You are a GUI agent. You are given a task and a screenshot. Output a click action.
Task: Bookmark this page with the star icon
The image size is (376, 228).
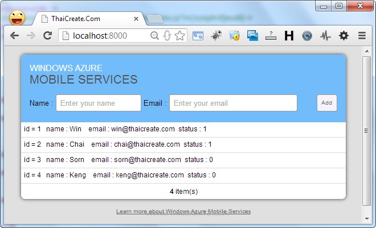pos(179,36)
